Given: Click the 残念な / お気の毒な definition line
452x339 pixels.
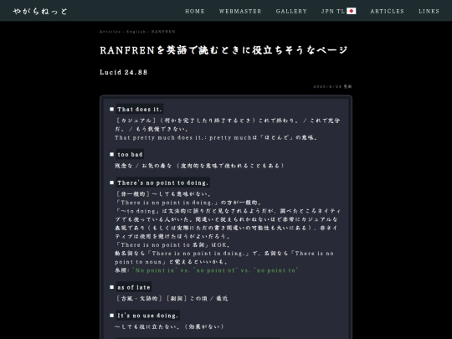Looking at the screenshot, I should [x=199, y=166].
